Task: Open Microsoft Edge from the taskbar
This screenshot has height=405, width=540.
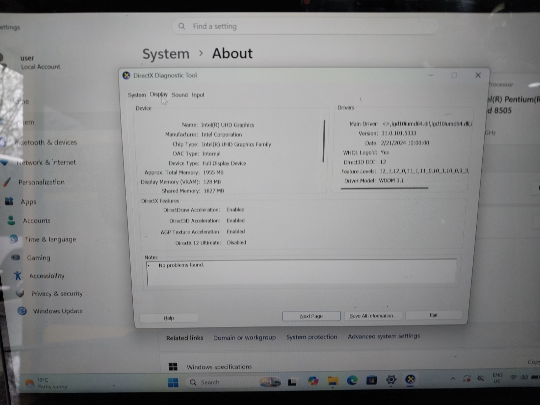Action: pyautogui.click(x=352, y=380)
